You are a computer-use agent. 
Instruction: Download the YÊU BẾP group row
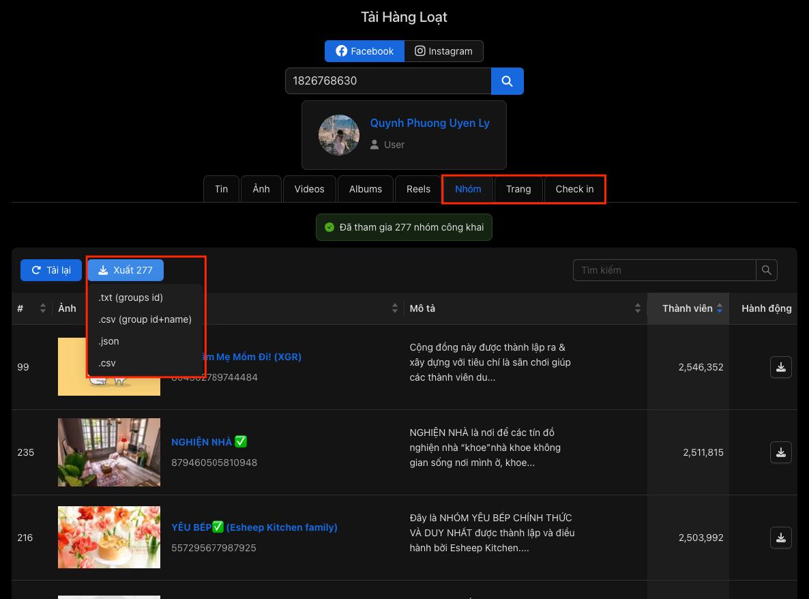tap(780, 538)
